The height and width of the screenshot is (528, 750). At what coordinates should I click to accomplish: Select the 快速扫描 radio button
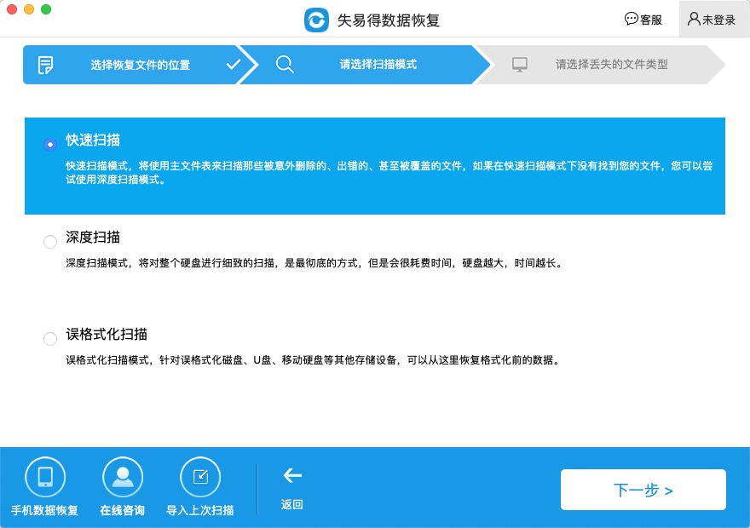(50, 144)
